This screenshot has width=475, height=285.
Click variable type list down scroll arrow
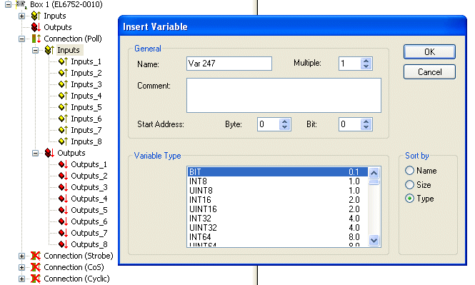click(374, 241)
